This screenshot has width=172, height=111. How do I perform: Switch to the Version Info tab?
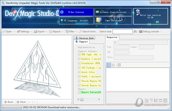[x=85, y=38]
